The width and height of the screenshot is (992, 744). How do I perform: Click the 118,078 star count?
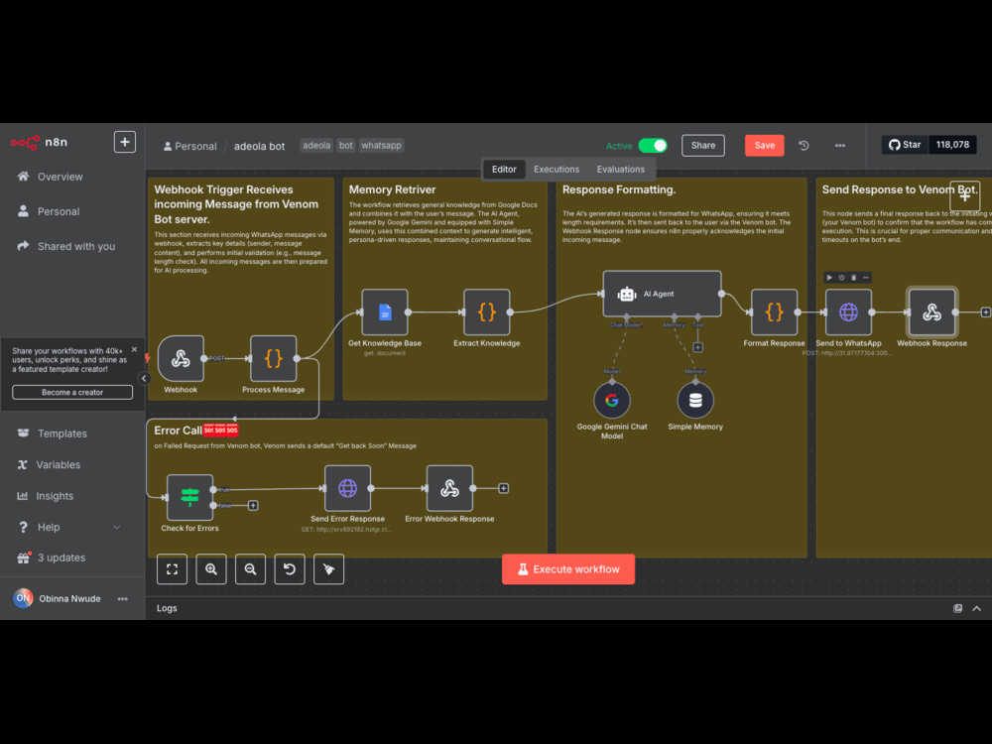click(952, 145)
